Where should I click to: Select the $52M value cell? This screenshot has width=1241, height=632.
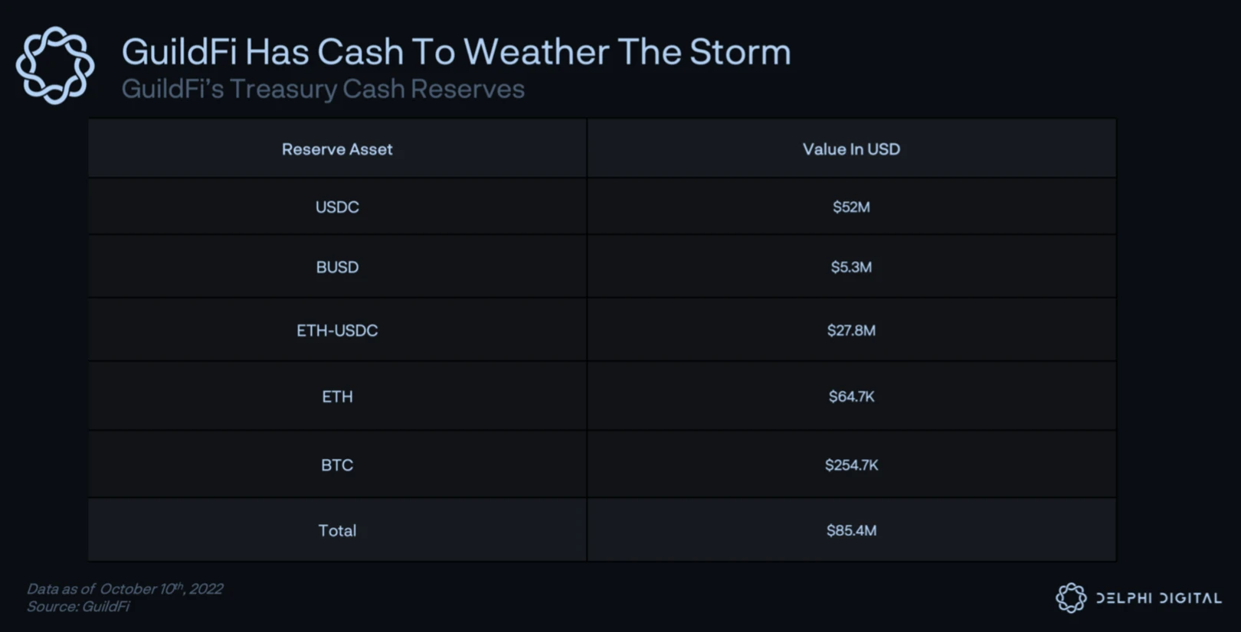tap(851, 207)
